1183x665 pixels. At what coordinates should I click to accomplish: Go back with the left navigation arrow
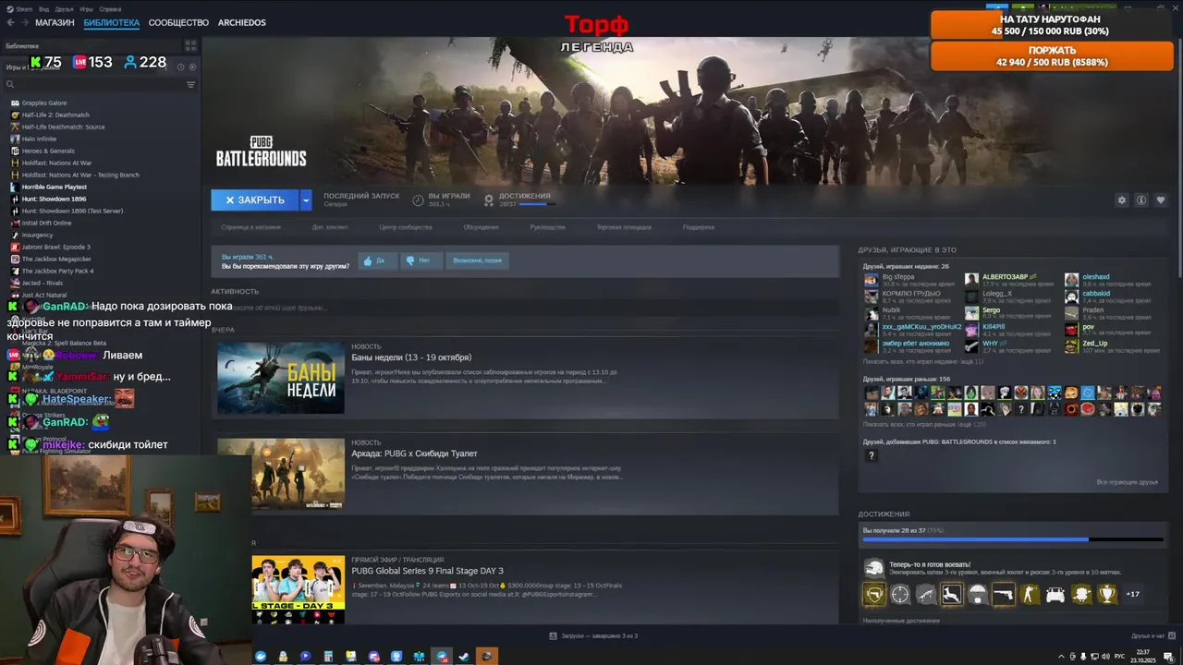point(10,22)
